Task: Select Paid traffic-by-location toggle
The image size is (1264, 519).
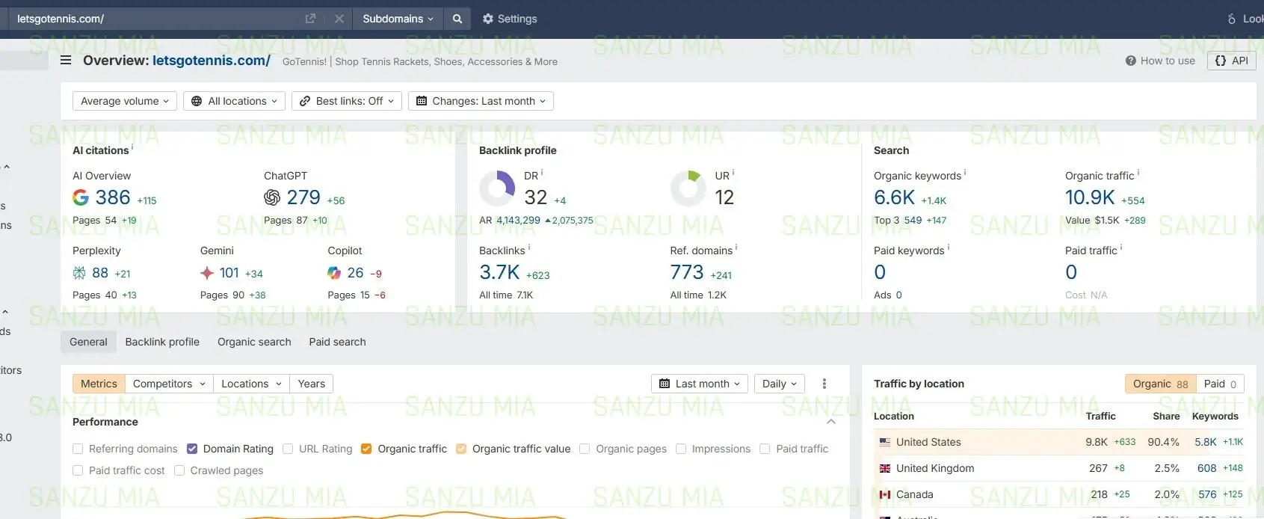Action: click(1220, 384)
